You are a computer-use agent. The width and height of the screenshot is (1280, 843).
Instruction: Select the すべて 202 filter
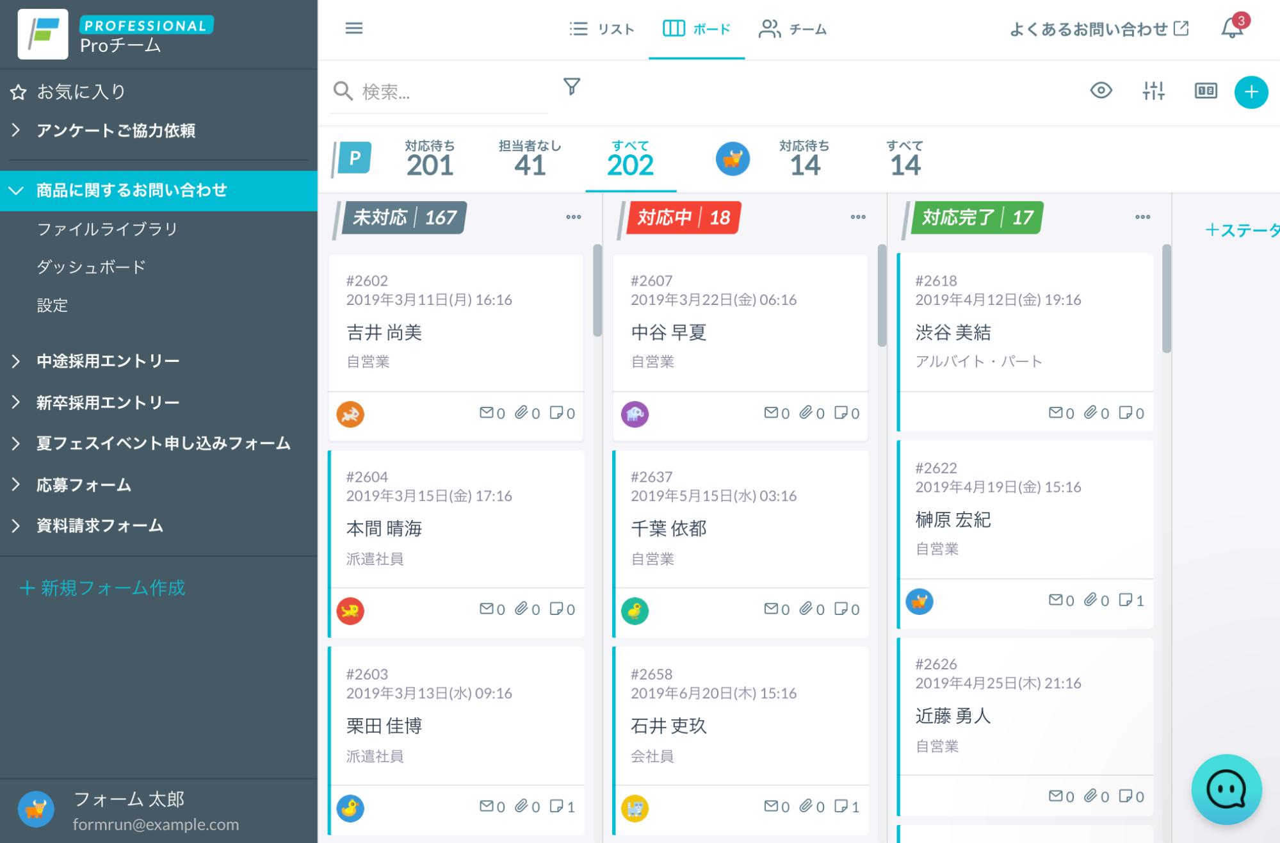click(630, 158)
